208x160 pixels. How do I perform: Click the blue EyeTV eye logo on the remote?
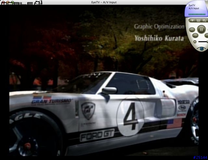point(201,49)
